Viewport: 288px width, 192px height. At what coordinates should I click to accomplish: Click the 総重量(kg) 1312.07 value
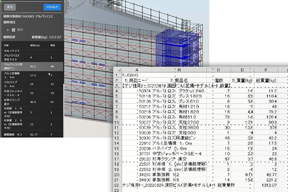pos(47,37)
